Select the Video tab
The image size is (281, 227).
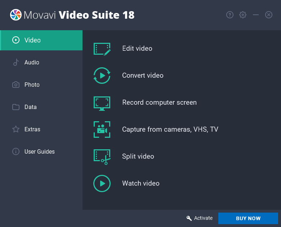tap(41, 40)
